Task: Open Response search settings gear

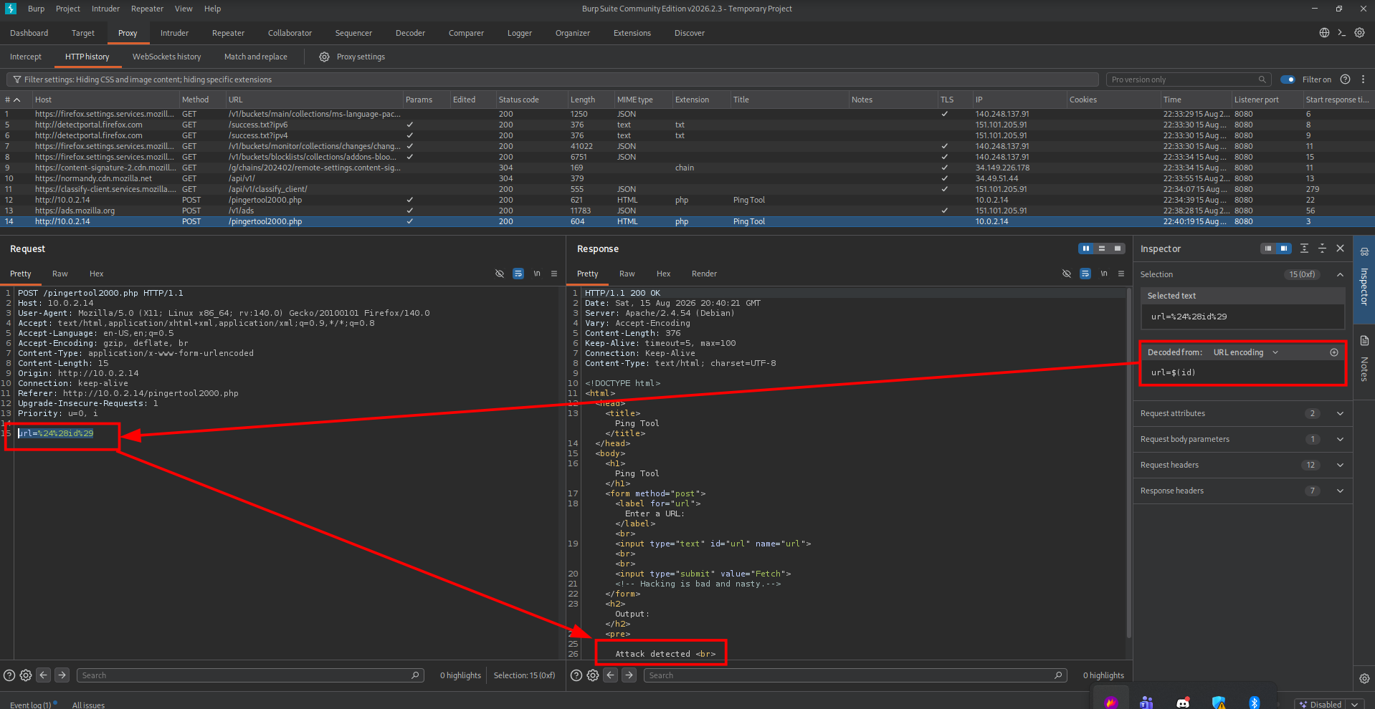Action: tap(593, 675)
